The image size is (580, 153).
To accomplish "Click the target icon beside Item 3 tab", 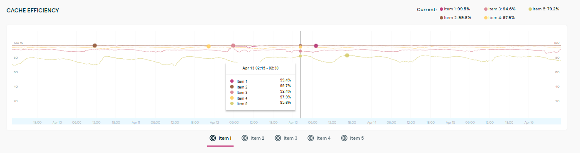I will tap(278, 138).
